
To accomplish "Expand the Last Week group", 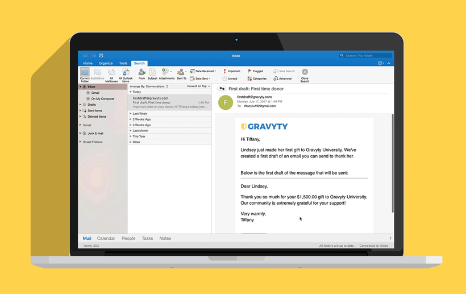I will [x=131, y=114].
